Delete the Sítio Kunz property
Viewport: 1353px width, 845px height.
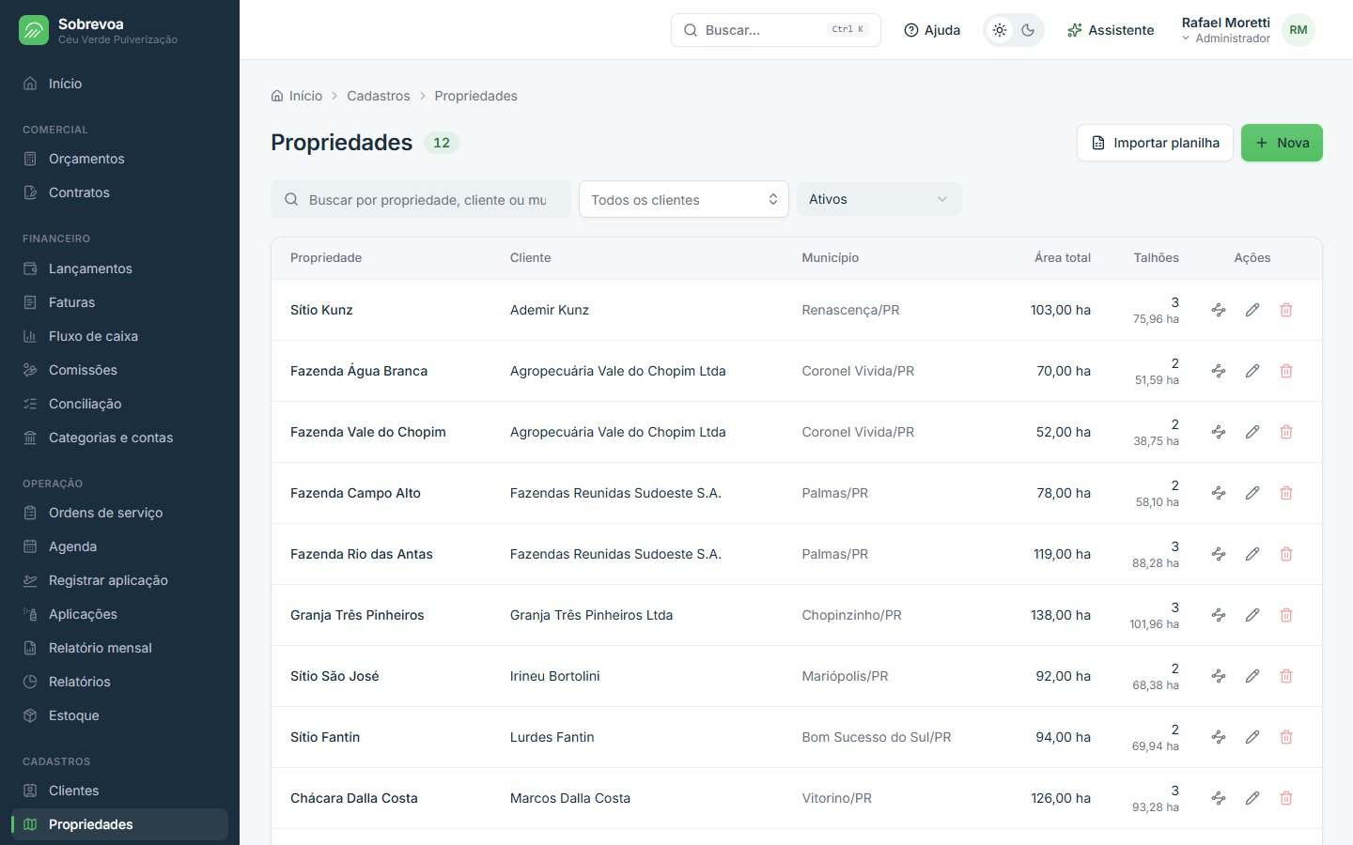tap(1286, 310)
